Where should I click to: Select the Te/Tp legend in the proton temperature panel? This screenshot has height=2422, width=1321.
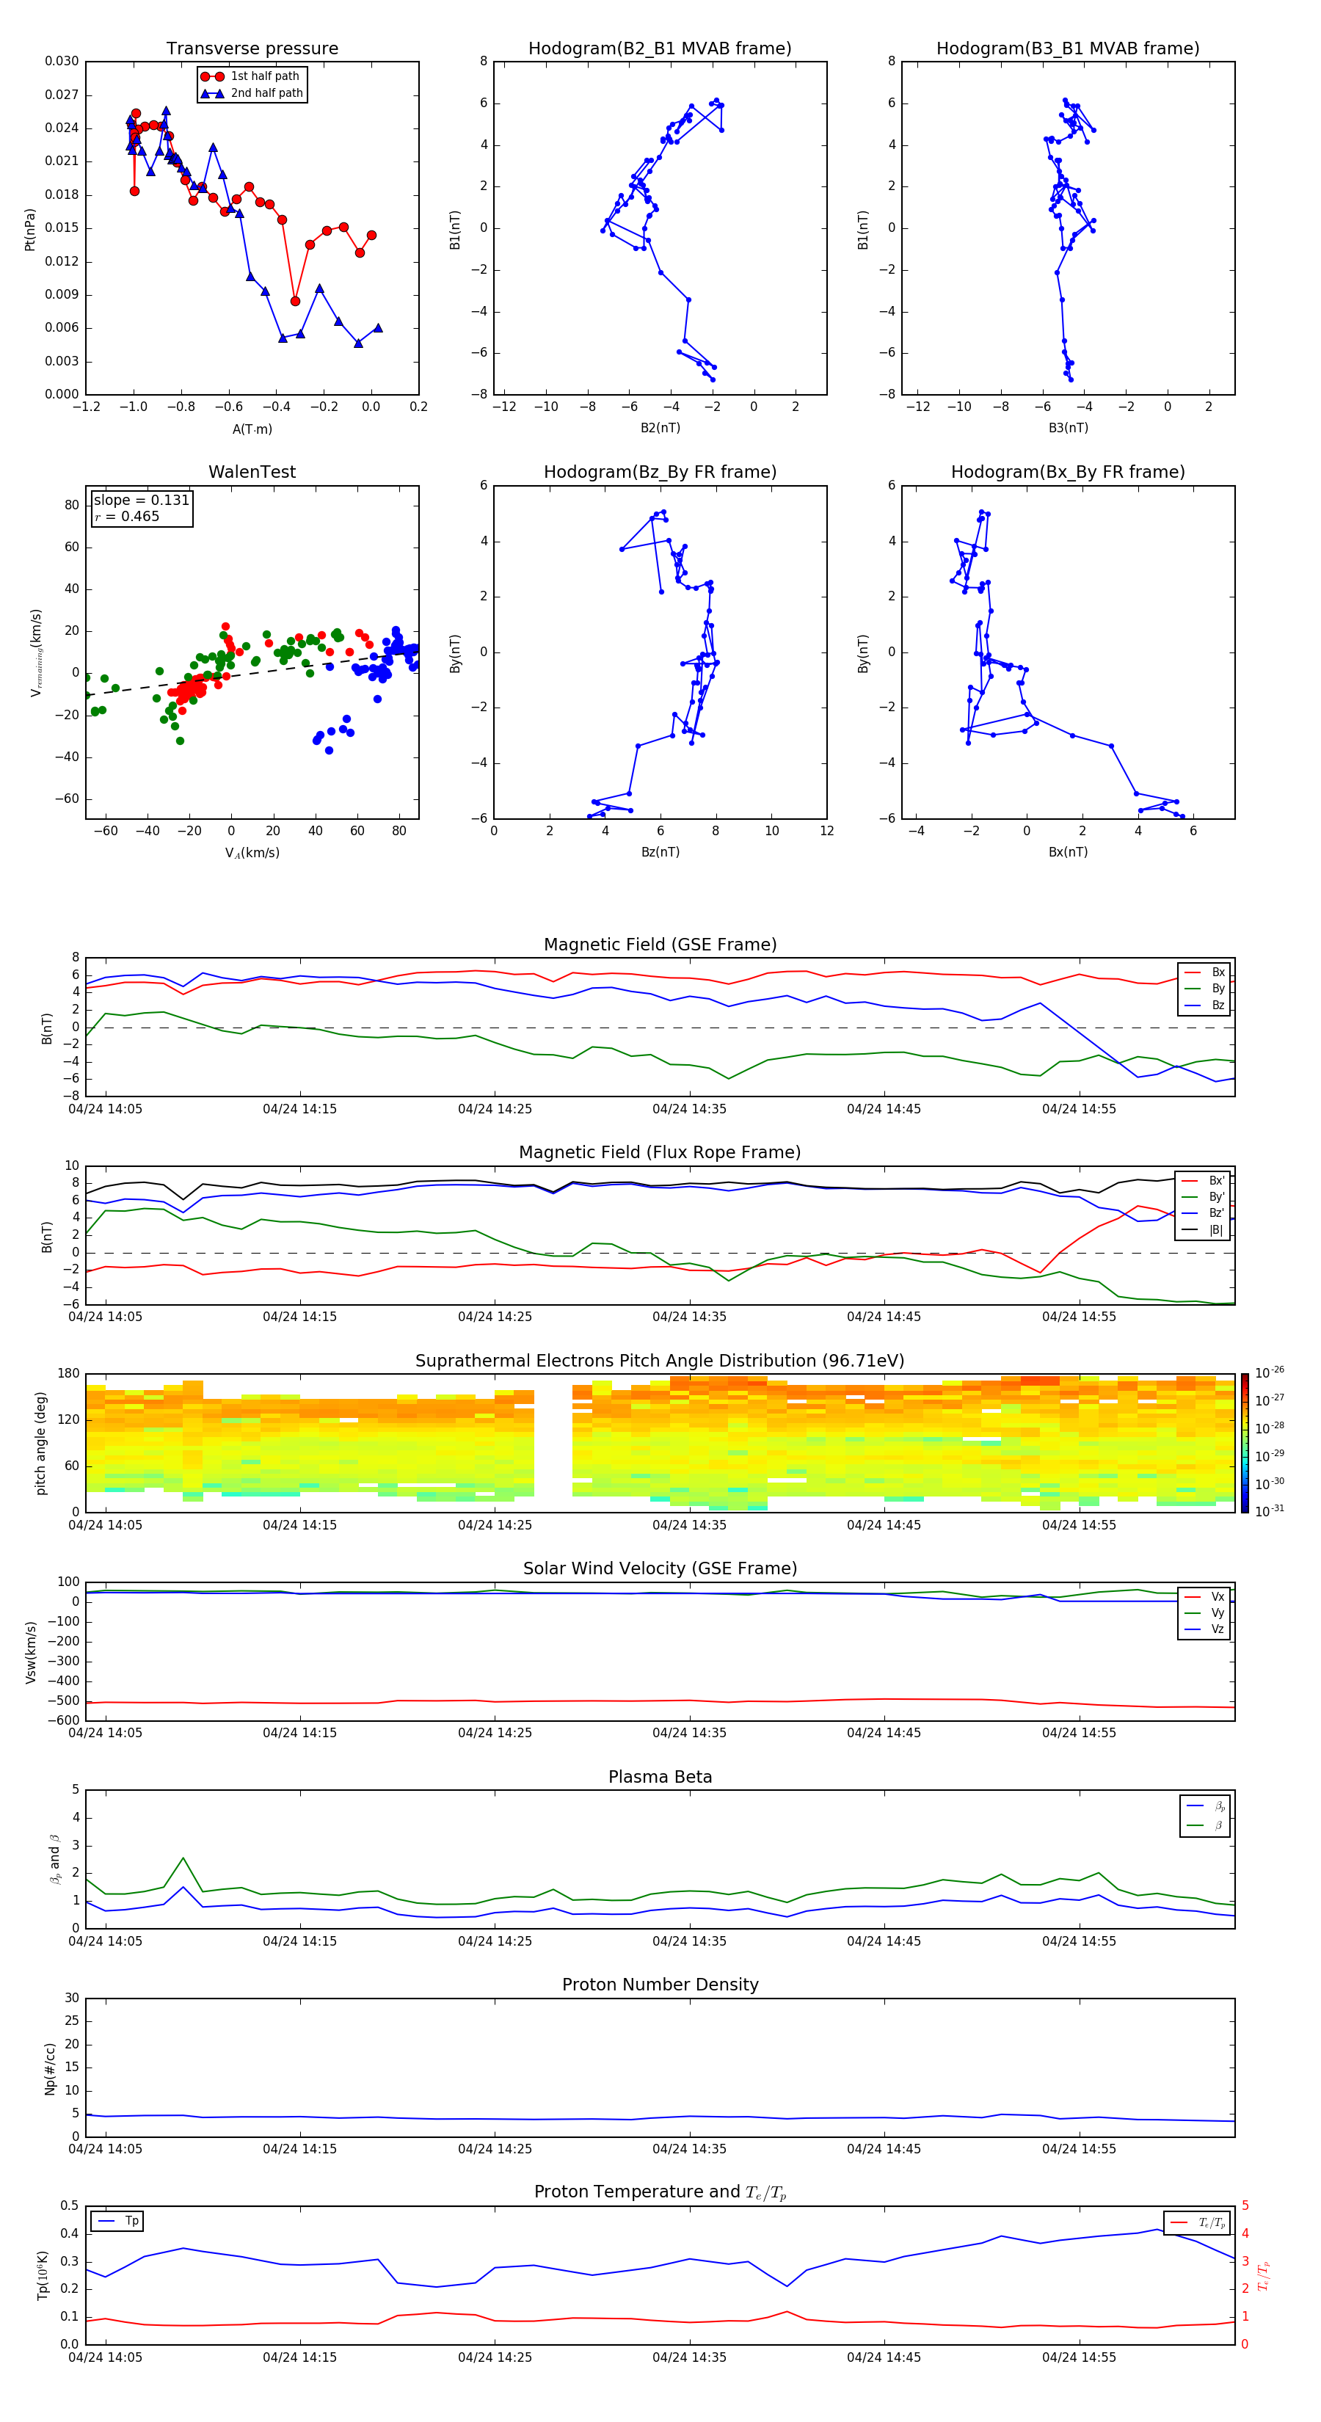pos(1198,2222)
